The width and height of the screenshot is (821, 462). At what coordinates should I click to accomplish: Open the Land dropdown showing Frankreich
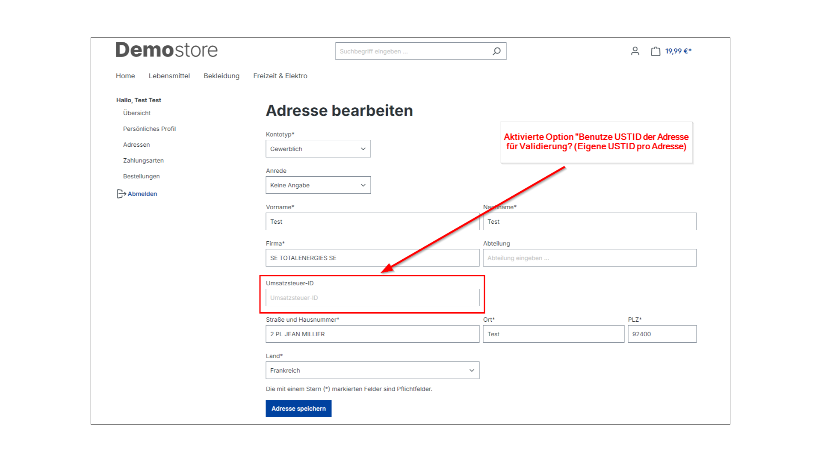click(x=372, y=370)
